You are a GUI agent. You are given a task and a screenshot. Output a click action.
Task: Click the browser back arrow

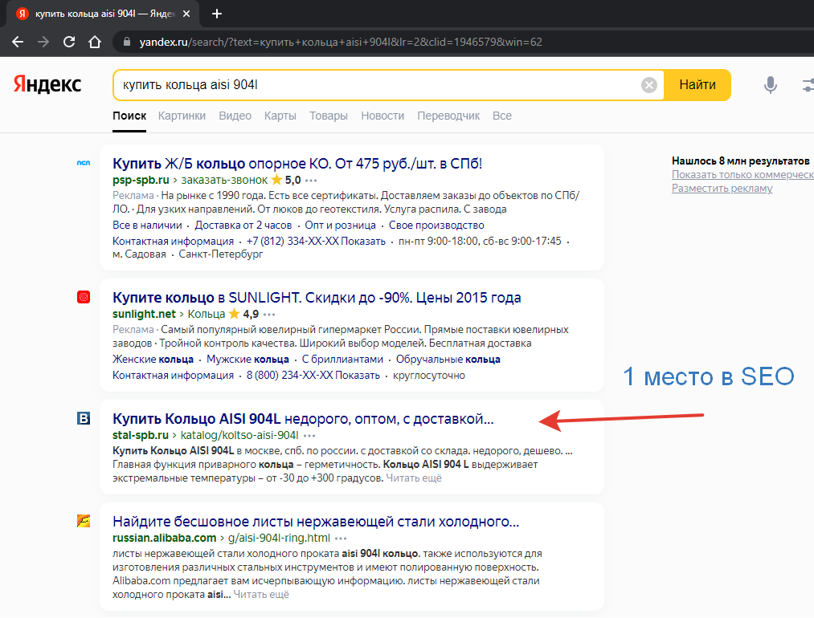point(18,42)
